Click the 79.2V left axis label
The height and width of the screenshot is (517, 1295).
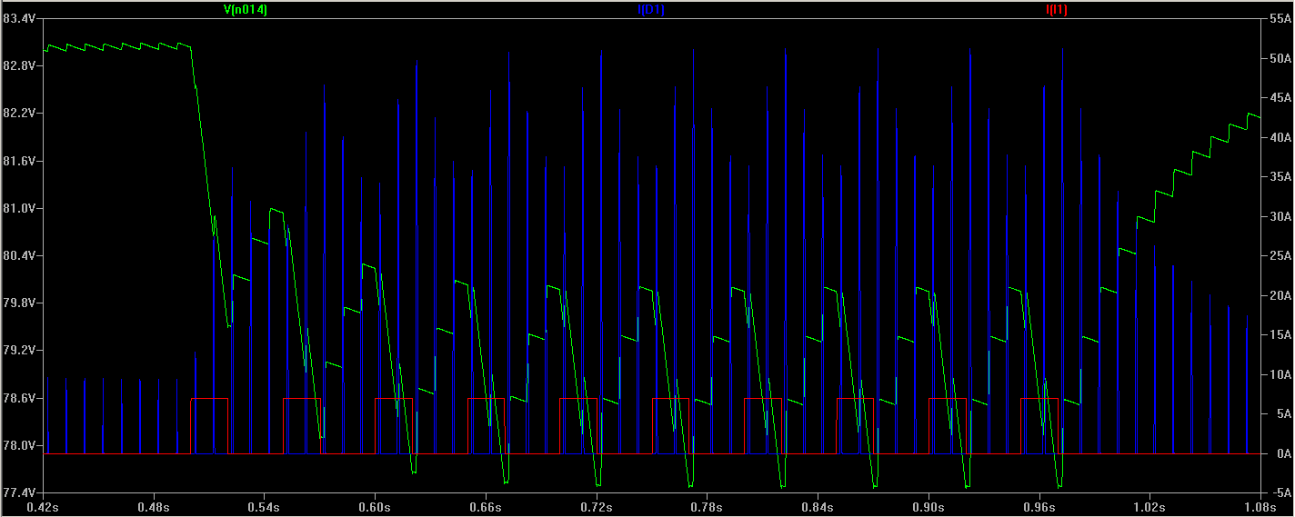click(x=19, y=350)
